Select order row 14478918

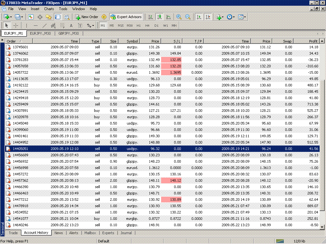[x=162, y=206]
